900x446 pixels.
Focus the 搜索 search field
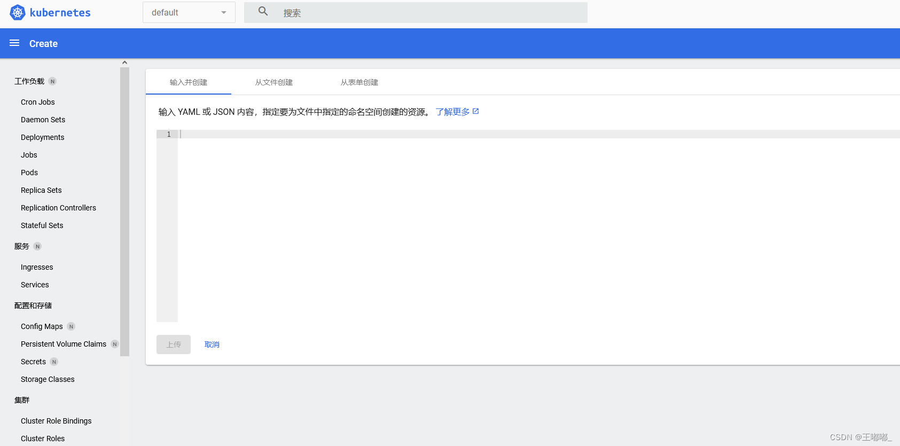(x=416, y=12)
